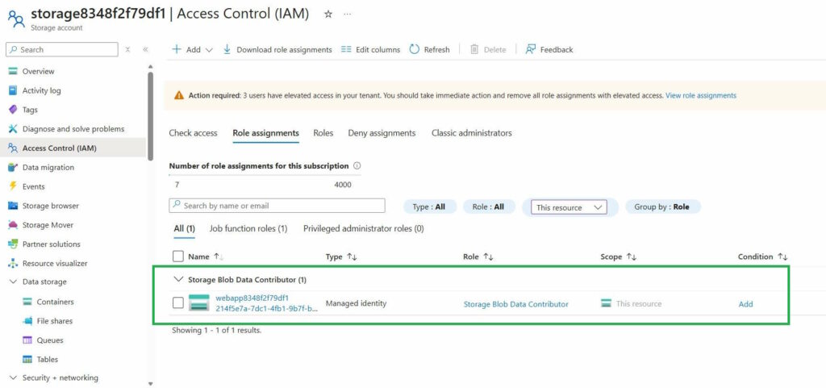Open Resource visualizer in sidebar
The height and width of the screenshot is (388, 826).
point(54,264)
